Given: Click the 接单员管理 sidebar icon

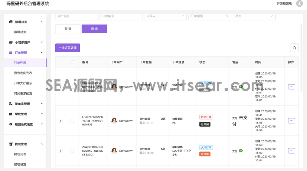Looking at the screenshot, I should [x=11, y=104].
